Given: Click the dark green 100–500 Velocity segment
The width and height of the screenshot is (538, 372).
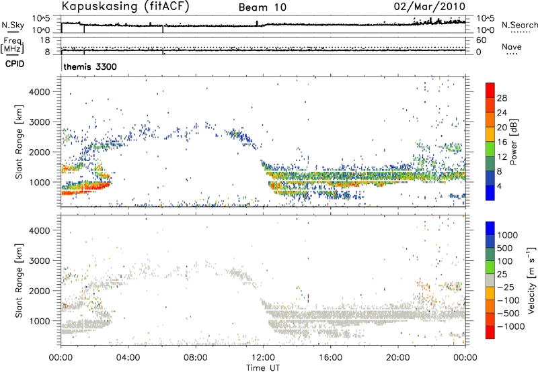Looking at the screenshot, I should pos(490,254).
